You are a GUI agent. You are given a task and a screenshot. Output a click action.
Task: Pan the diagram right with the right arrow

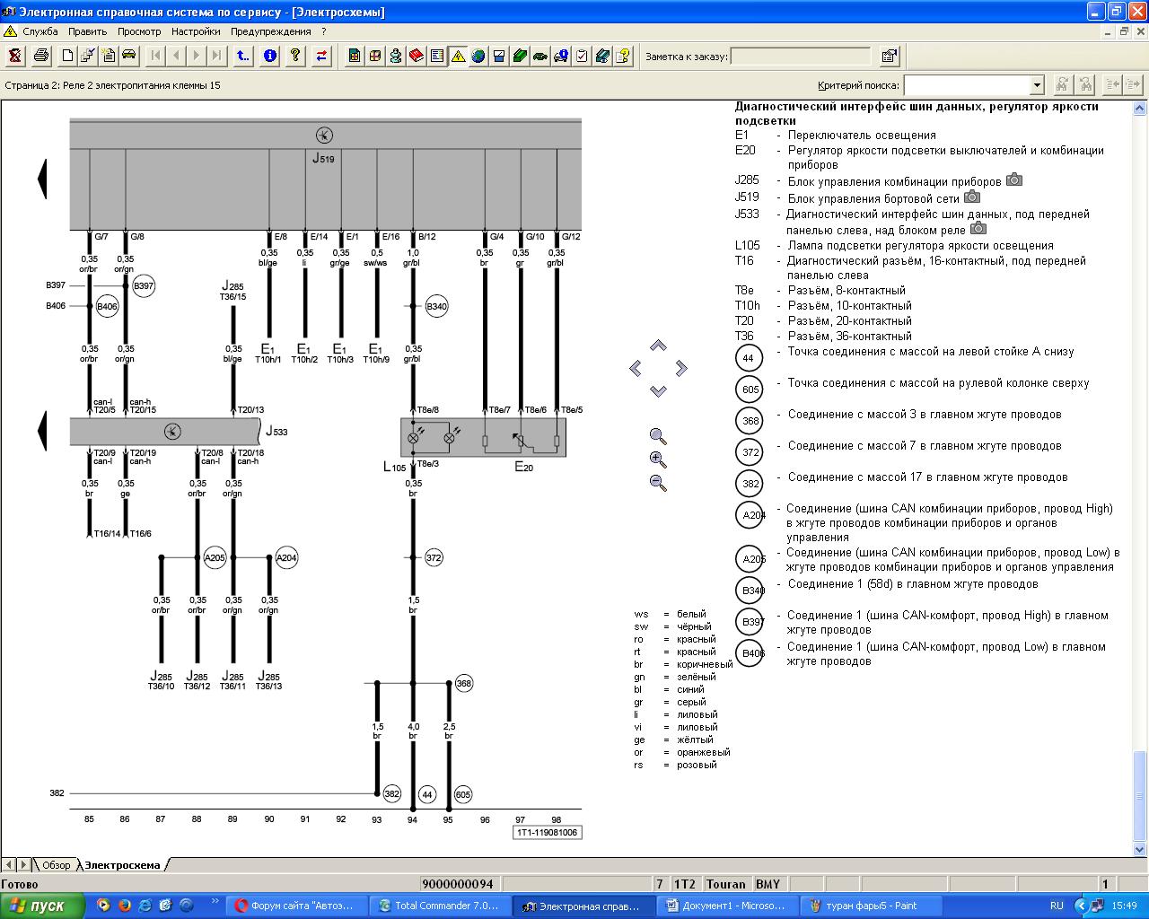[x=681, y=368]
